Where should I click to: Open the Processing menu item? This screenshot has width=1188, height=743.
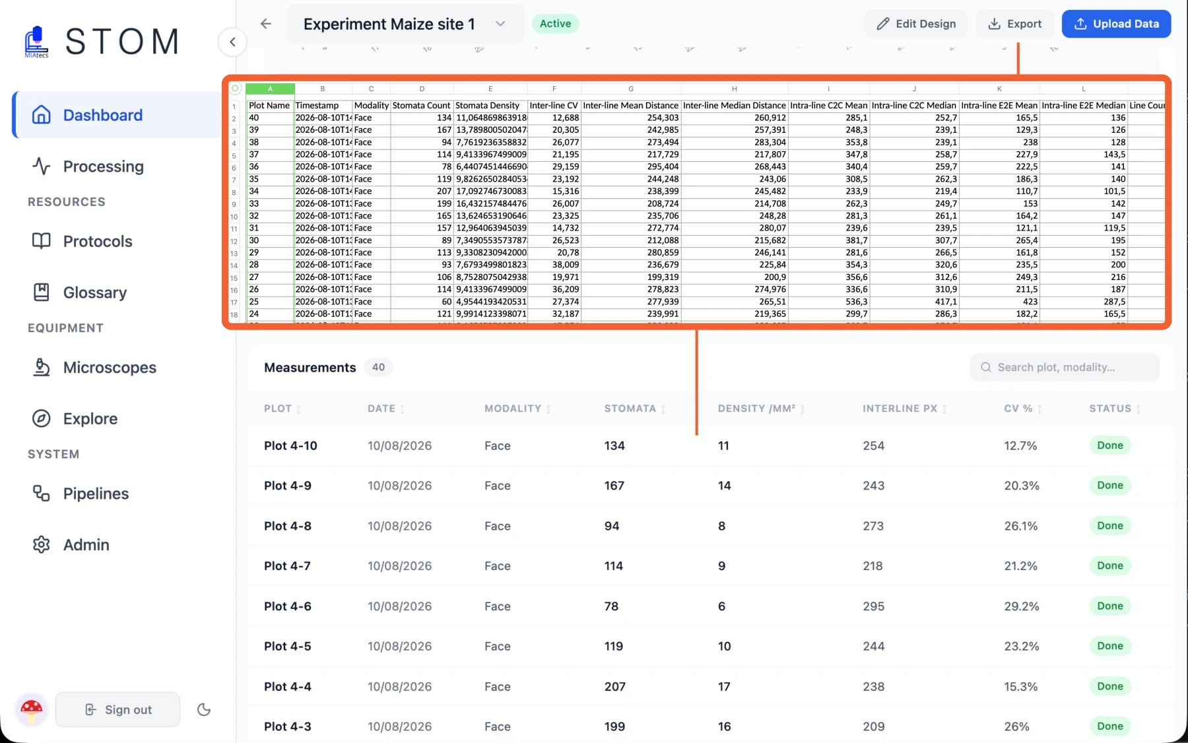[117, 166]
